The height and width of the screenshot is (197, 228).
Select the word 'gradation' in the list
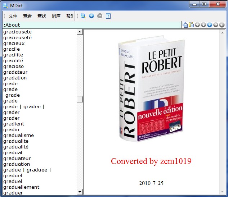pyautogui.click(x=15, y=78)
